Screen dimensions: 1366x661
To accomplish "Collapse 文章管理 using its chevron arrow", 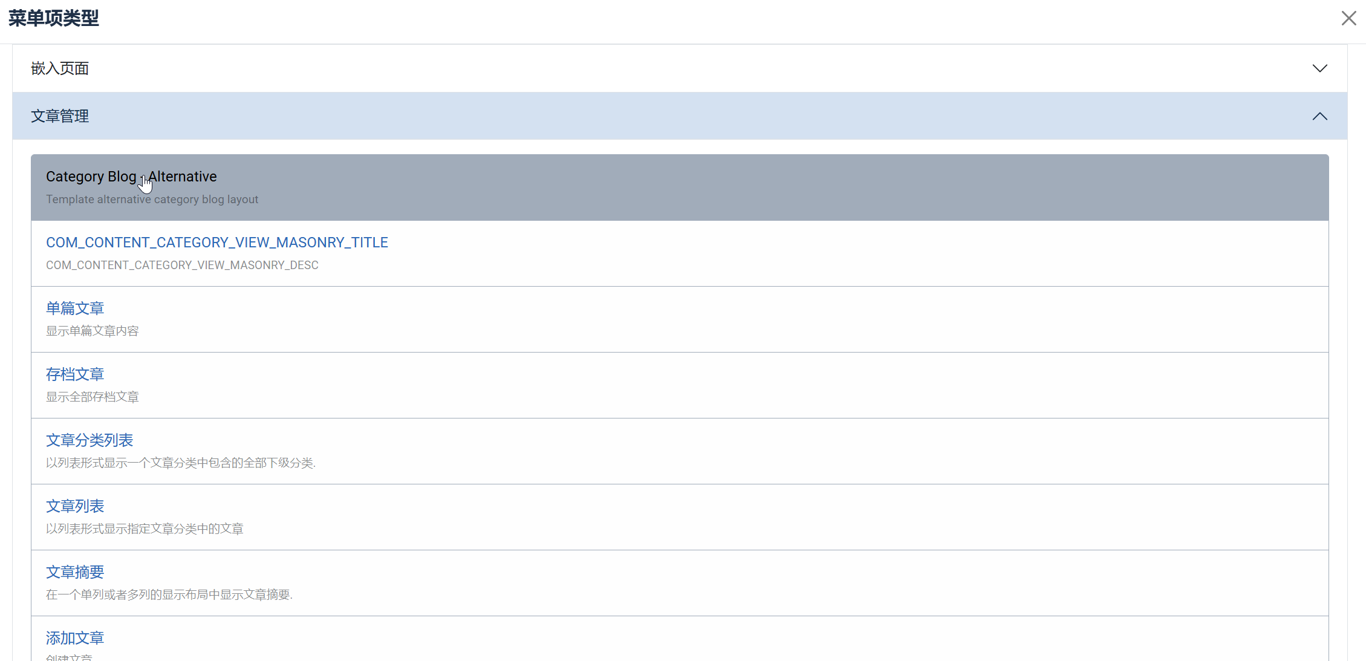I will (x=1319, y=116).
